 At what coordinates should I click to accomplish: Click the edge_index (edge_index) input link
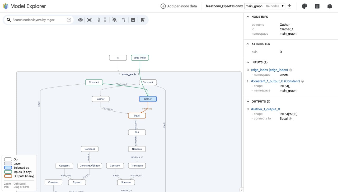click(x=269, y=70)
